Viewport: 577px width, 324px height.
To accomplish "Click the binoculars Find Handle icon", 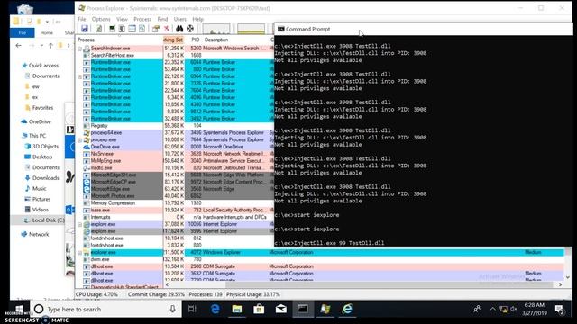I will tap(179, 29).
